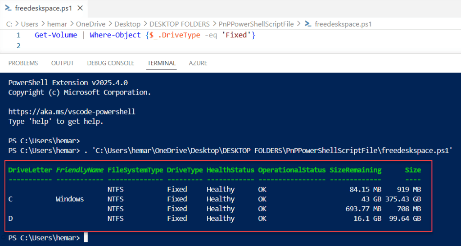
Task: Click the Size column header
Action: (x=413, y=170)
